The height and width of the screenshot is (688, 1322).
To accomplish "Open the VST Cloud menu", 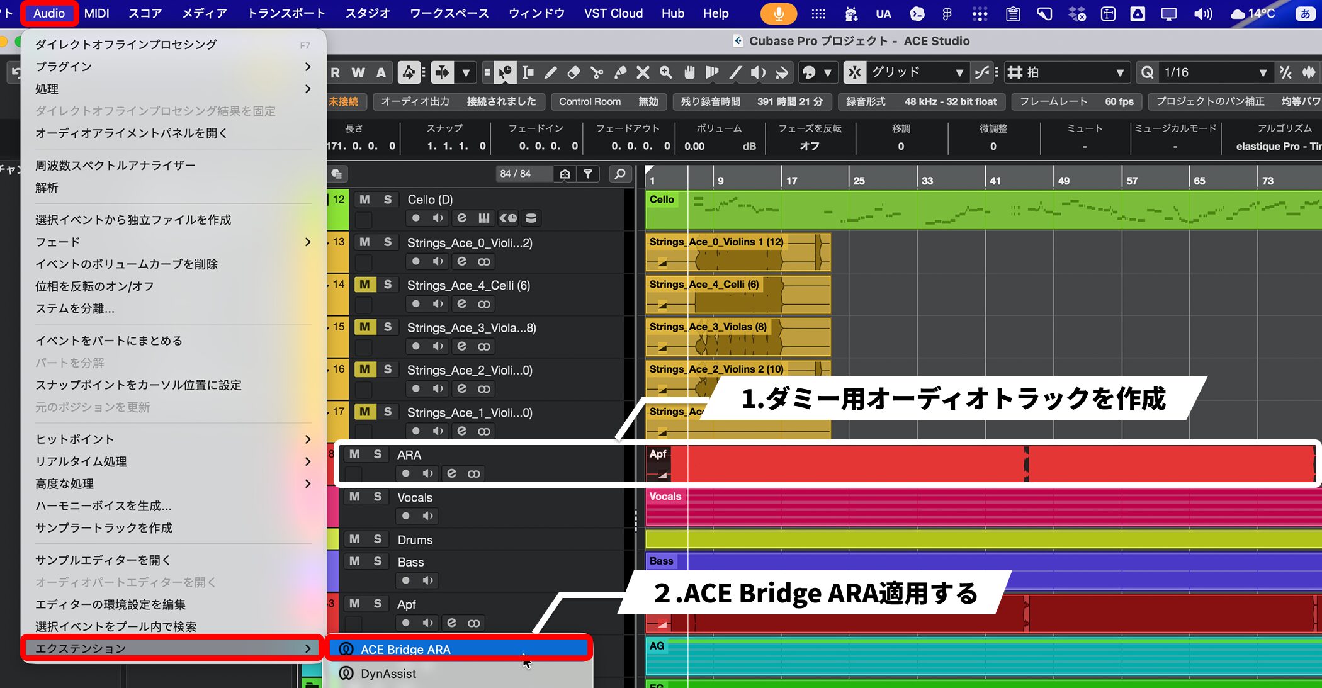I will 613,13.
